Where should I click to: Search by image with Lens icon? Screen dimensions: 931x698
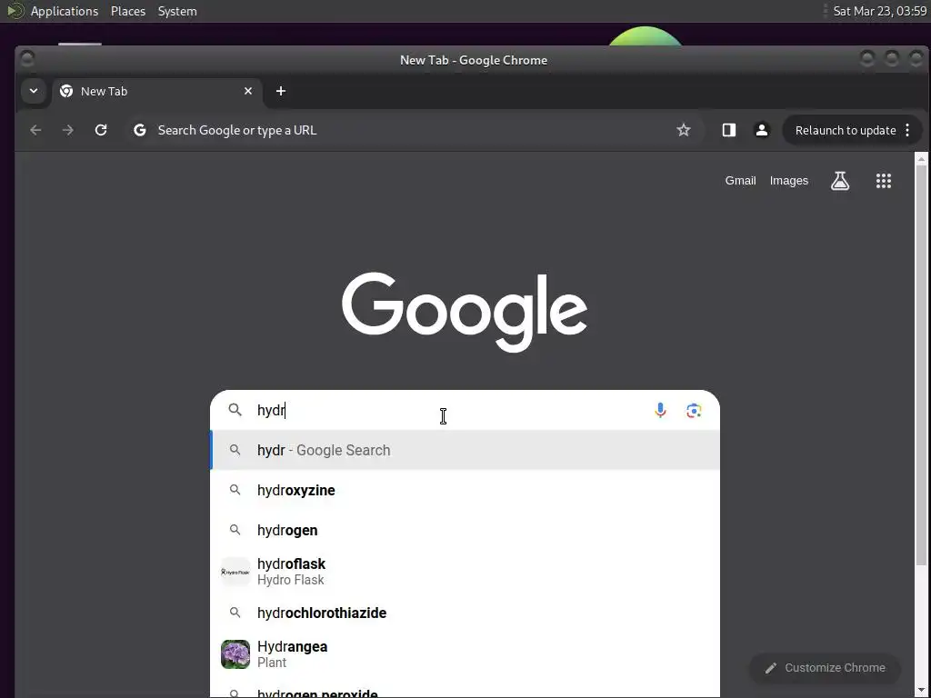pos(694,410)
